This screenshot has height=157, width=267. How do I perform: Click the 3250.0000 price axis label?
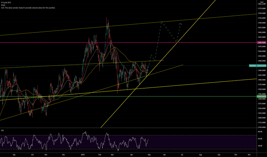(262, 108)
